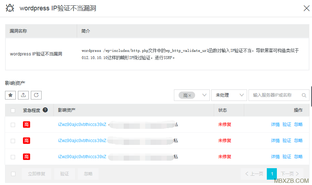Click 未修复 status in the third row
This screenshot has height=185, width=312.
224,157
